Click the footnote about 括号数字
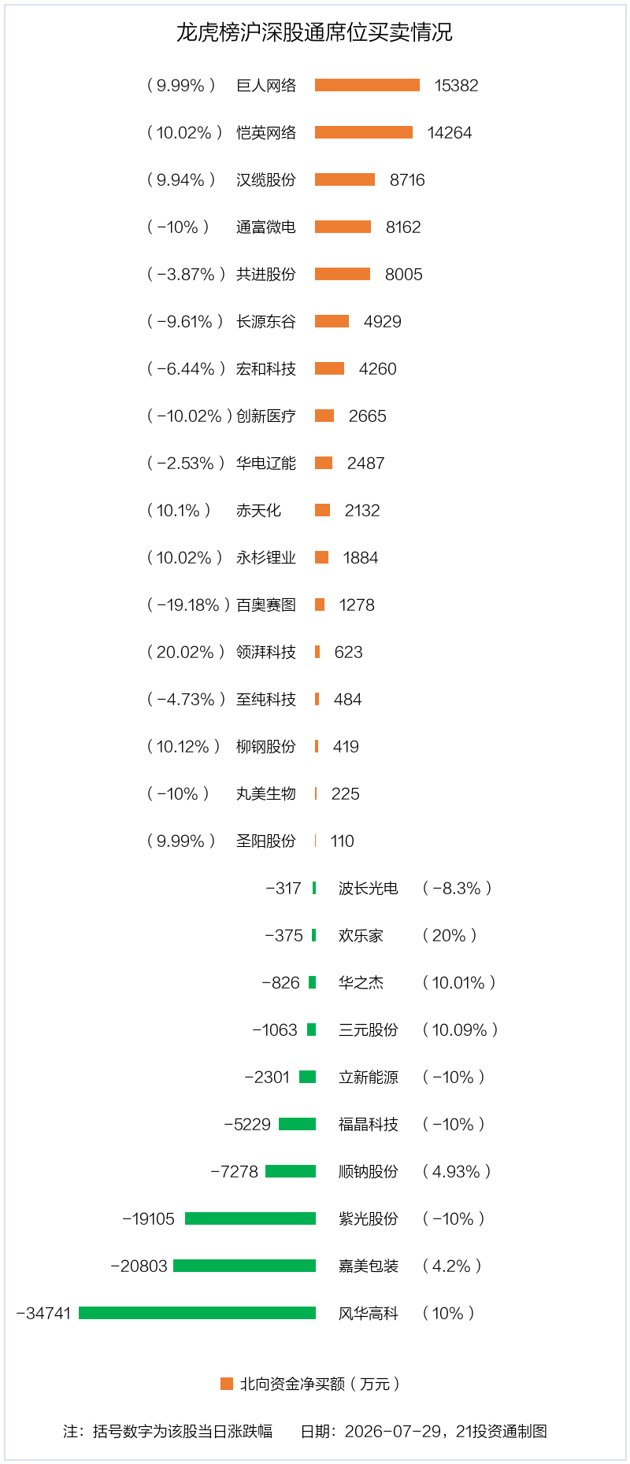The height and width of the screenshot is (1464, 630). click(168, 1431)
